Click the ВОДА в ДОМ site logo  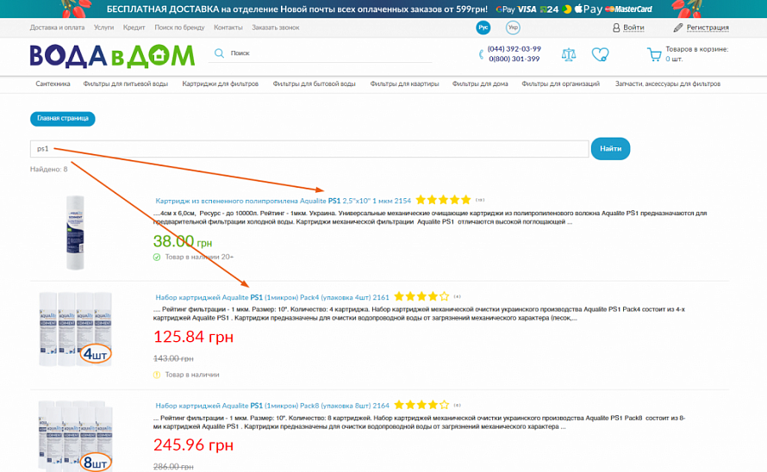(x=112, y=56)
